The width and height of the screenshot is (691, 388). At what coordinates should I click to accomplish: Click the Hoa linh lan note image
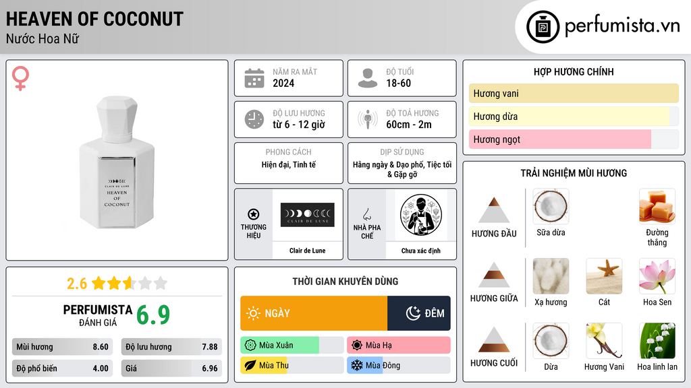pyautogui.click(x=657, y=341)
